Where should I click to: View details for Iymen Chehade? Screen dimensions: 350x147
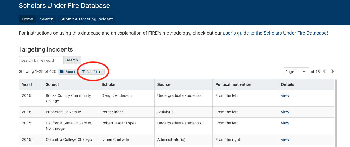285,139
